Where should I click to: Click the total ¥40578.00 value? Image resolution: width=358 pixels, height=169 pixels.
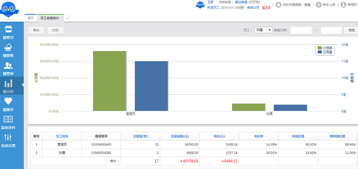click(x=189, y=161)
